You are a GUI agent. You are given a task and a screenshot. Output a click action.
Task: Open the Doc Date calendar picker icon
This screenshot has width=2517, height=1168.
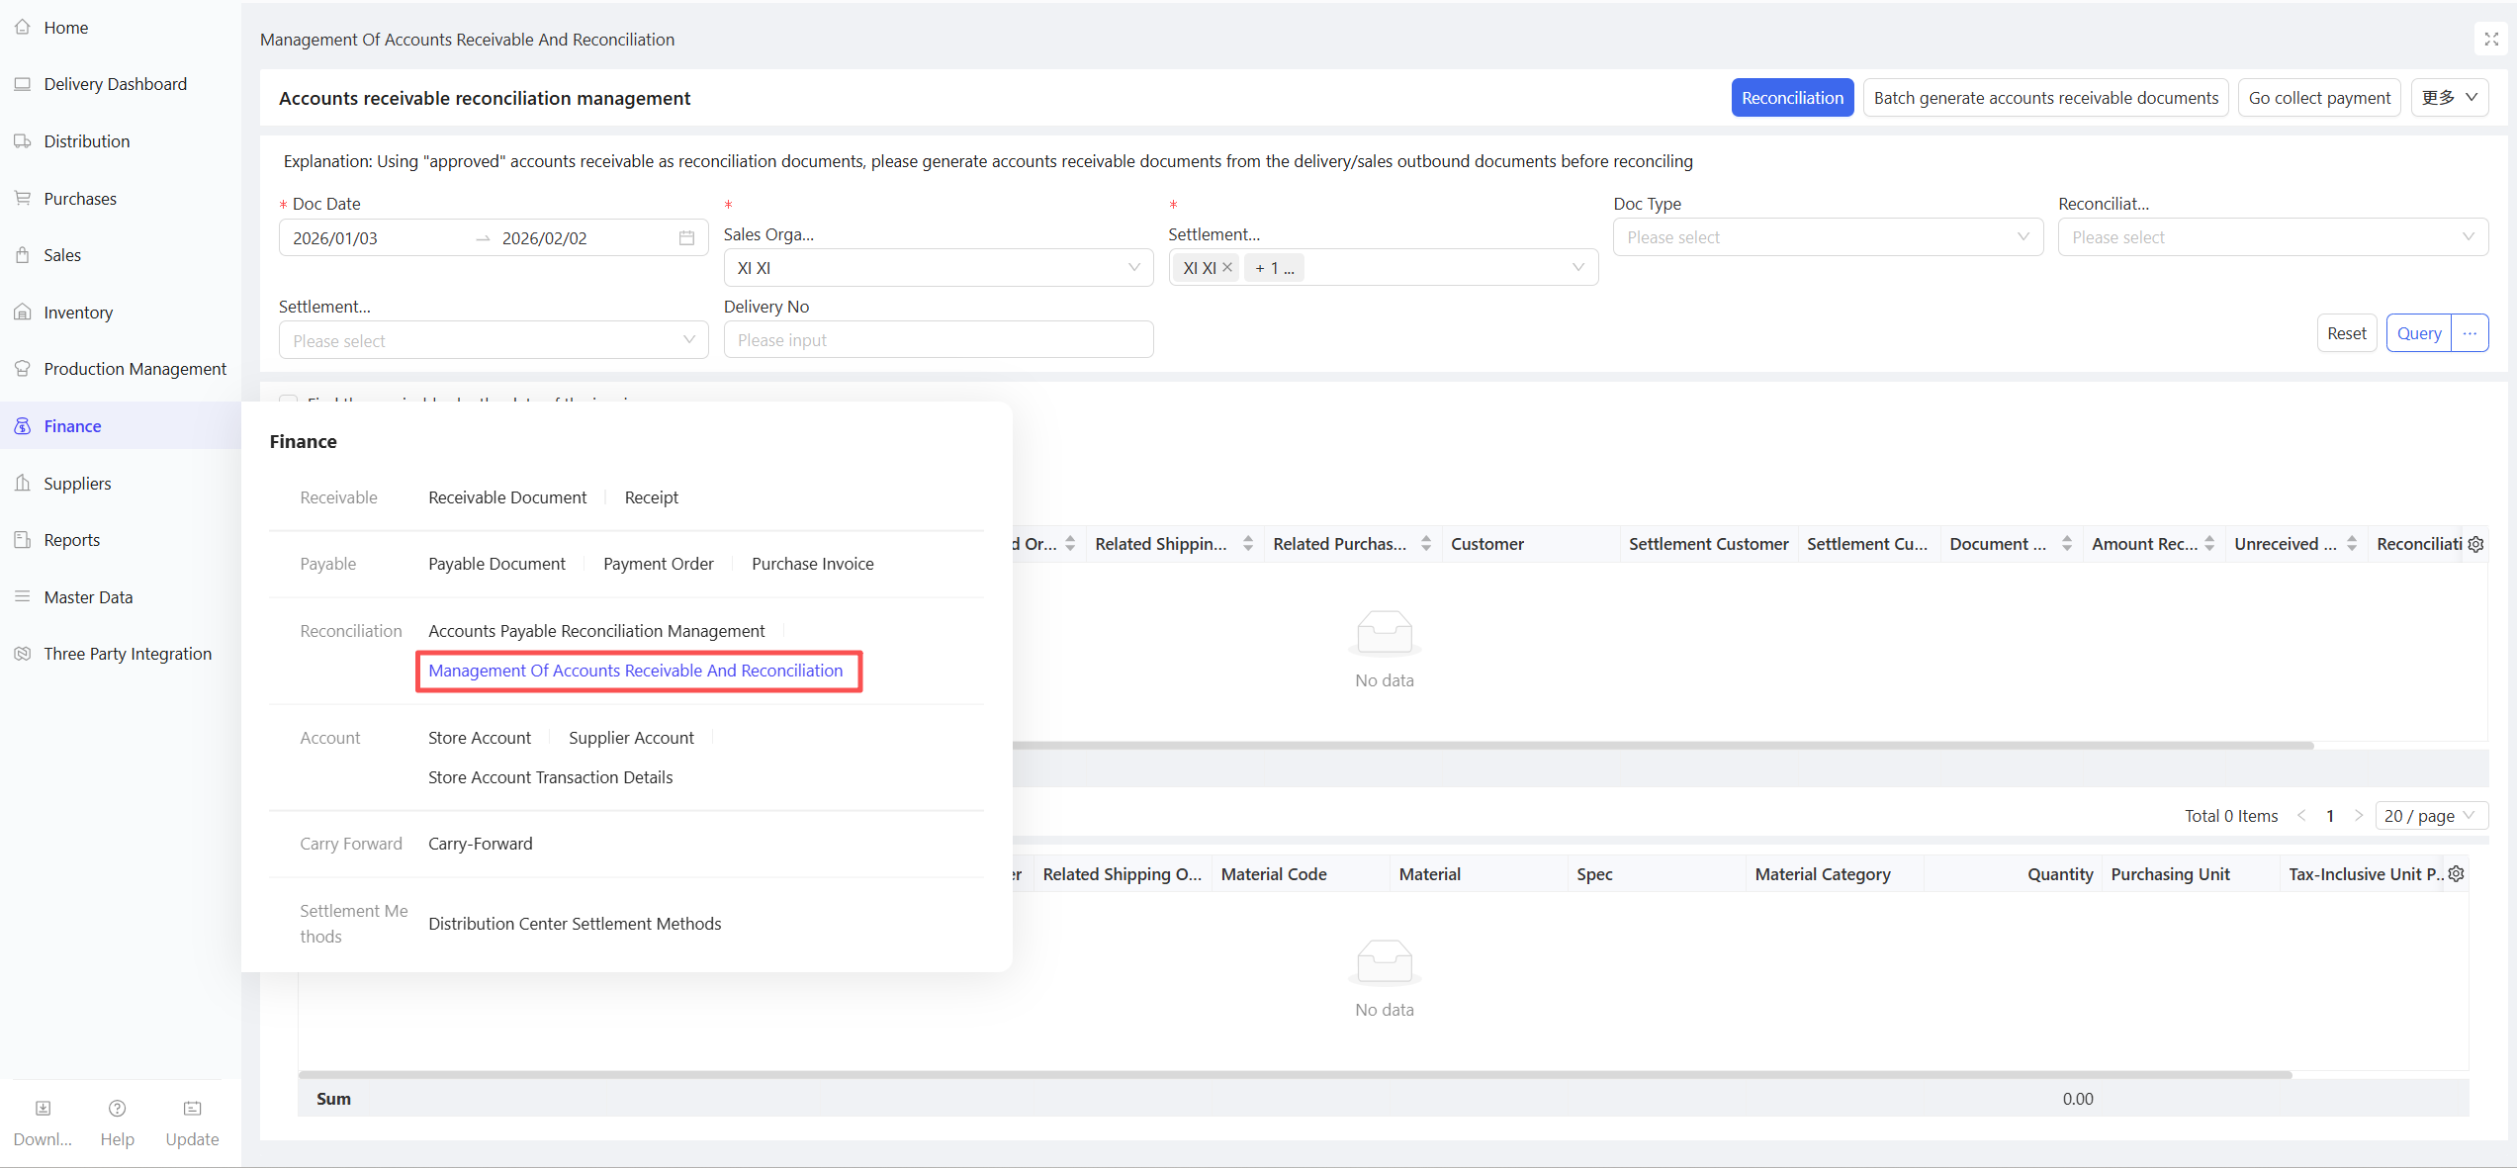coord(686,238)
